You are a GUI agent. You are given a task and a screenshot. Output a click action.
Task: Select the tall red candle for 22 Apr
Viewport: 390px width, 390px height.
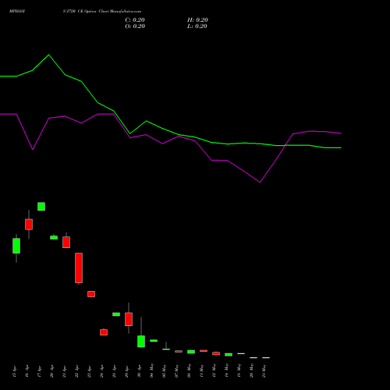pos(79,268)
